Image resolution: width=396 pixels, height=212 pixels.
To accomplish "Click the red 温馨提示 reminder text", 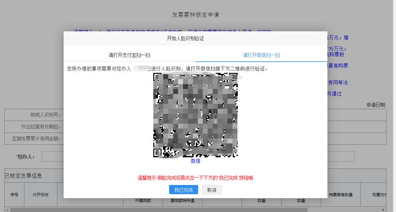I will (195, 178).
